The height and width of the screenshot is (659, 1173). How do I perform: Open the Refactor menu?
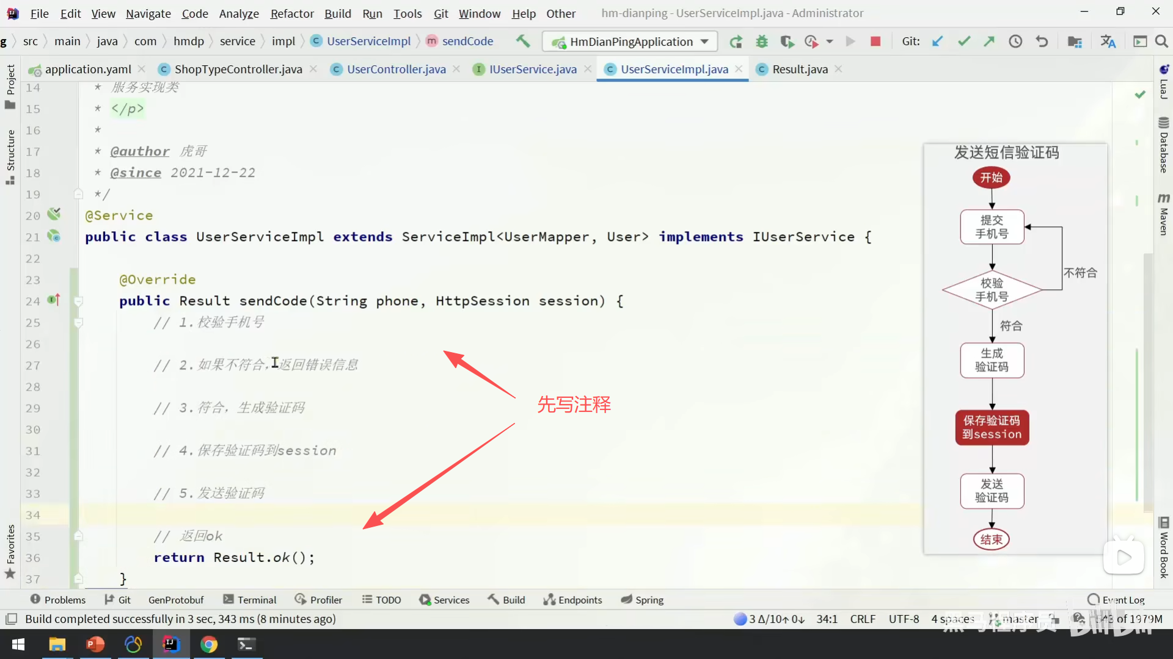pyautogui.click(x=291, y=13)
